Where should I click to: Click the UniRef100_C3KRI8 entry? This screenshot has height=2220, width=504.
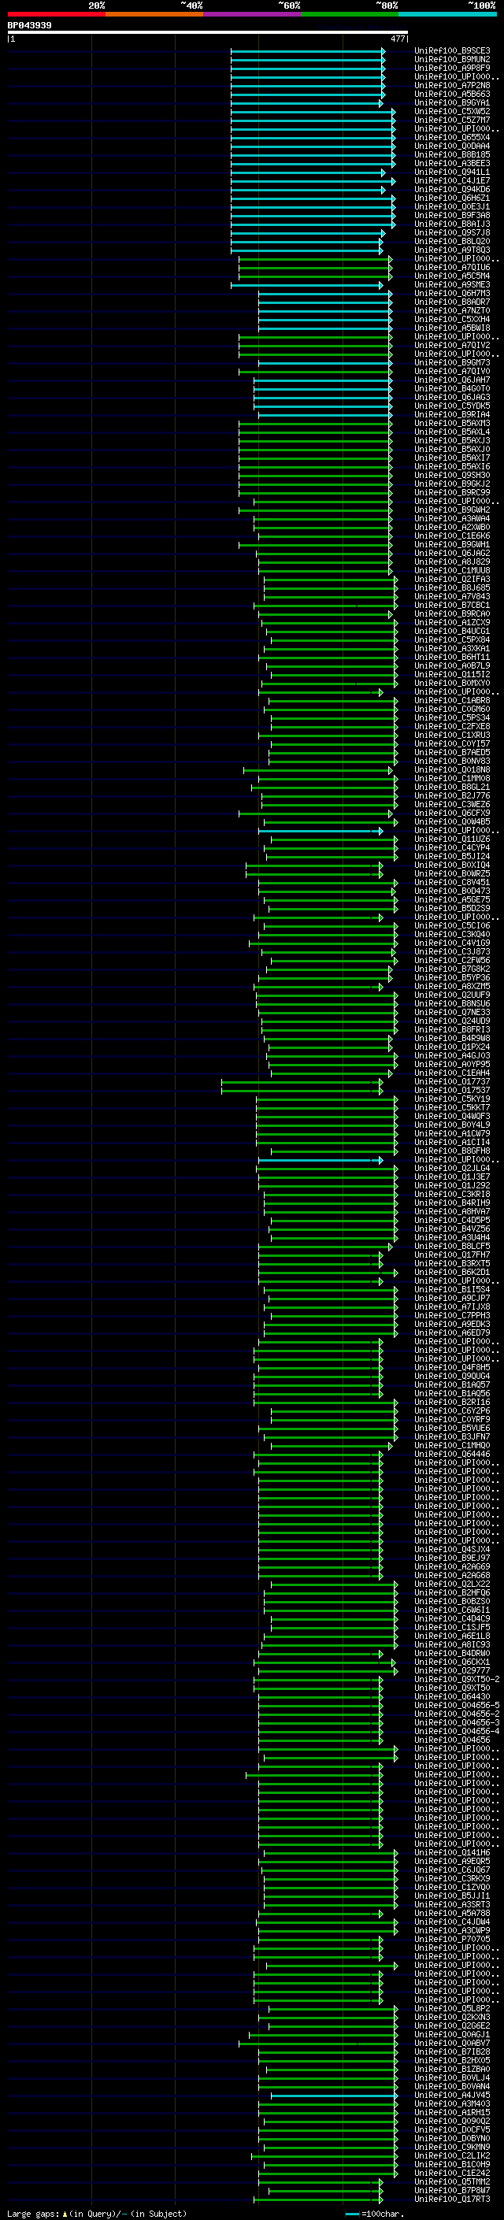pos(452,1195)
